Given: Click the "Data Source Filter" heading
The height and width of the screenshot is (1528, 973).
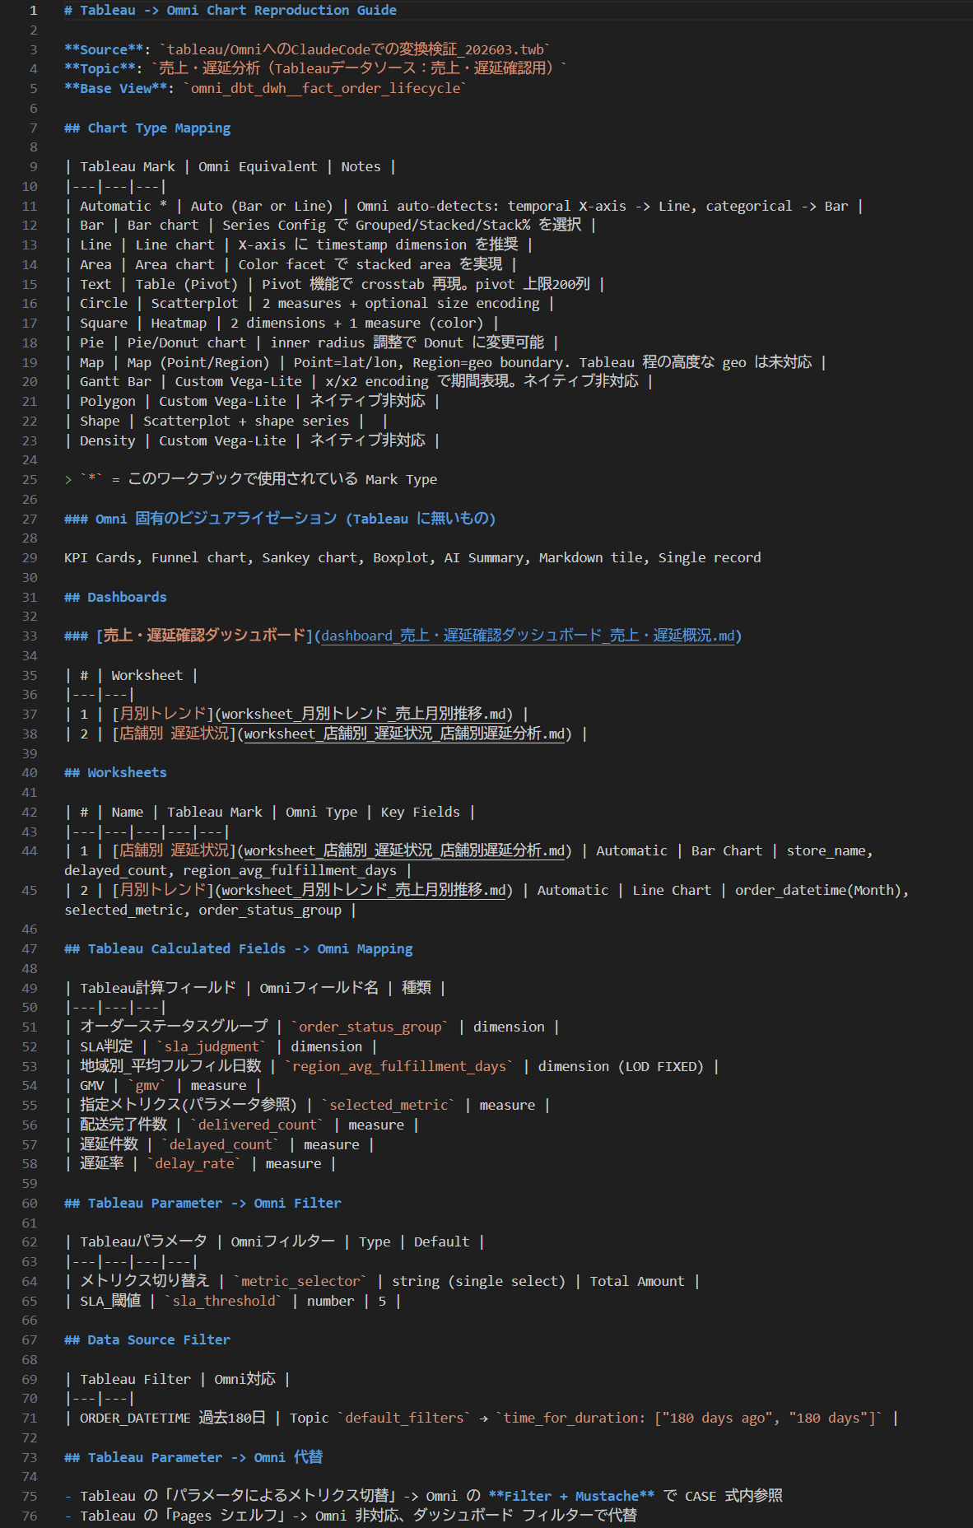Looking at the screenshot, I should tap(159, 1339).
